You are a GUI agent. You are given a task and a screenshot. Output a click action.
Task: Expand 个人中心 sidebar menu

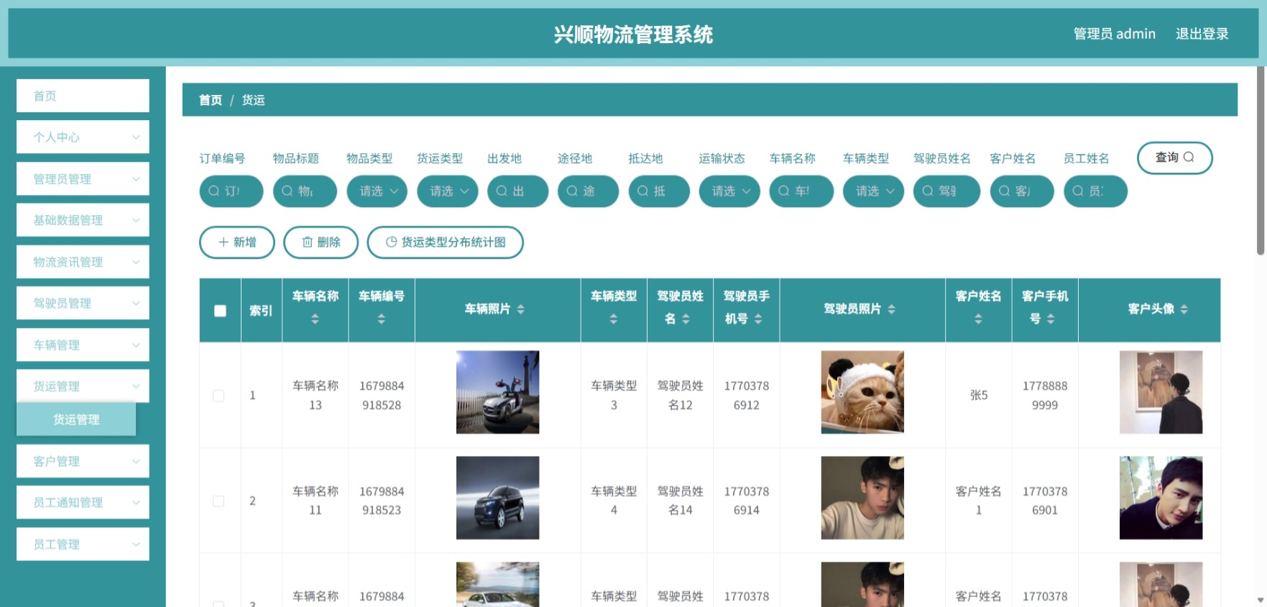click(x=83, y=137)
